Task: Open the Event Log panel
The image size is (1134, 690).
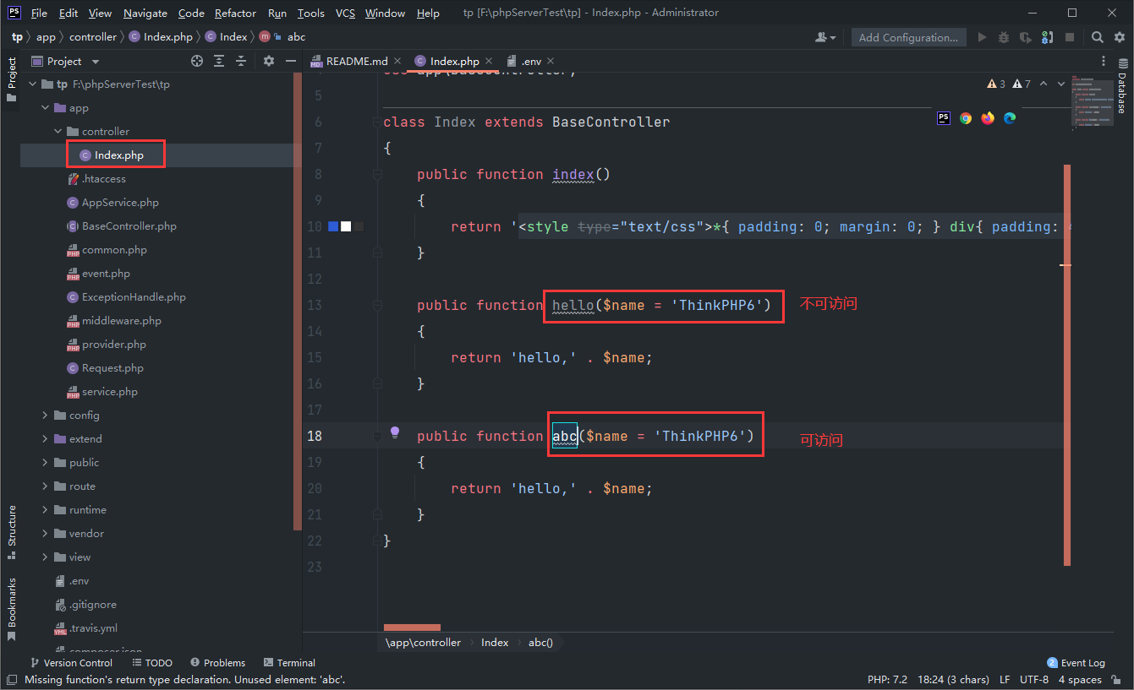Action: point(1075,662)
